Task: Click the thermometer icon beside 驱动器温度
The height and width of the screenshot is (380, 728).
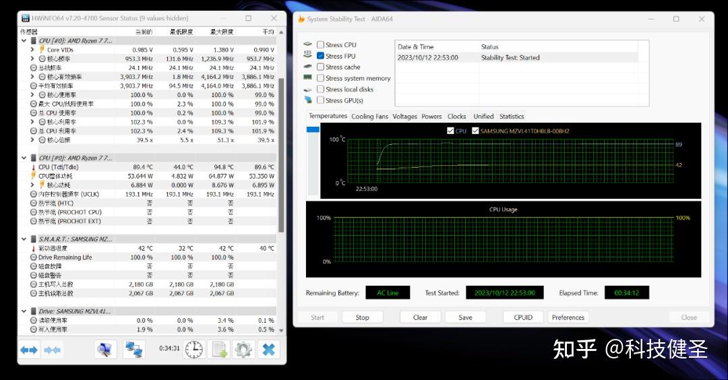Action: point(34,248)
